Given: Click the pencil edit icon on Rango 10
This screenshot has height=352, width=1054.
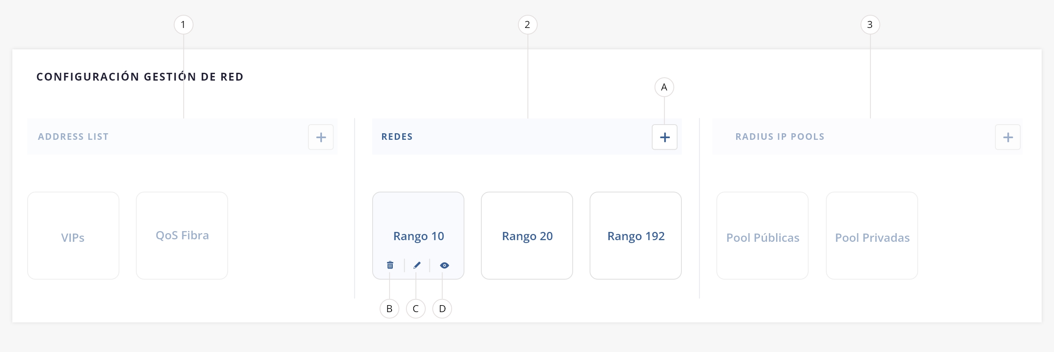Looking at the screenshot, I should (417, 265).
